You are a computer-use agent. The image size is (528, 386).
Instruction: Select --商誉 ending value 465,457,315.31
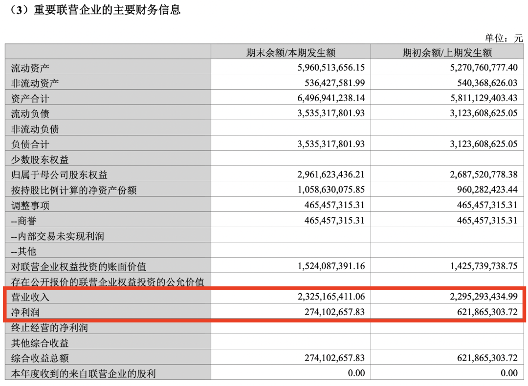point(335,220)
